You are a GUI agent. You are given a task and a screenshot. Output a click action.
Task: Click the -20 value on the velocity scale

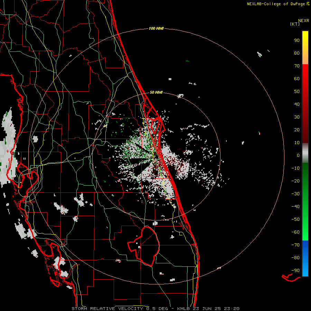click(295, 181)
